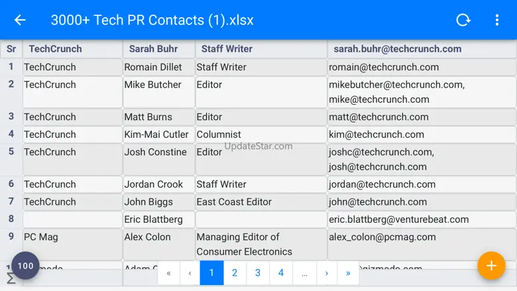Select john@techcrunch.com cell

(x=422, y=202)
